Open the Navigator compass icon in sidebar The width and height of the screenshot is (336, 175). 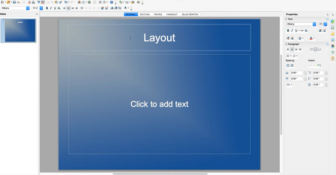coord(333,58)
